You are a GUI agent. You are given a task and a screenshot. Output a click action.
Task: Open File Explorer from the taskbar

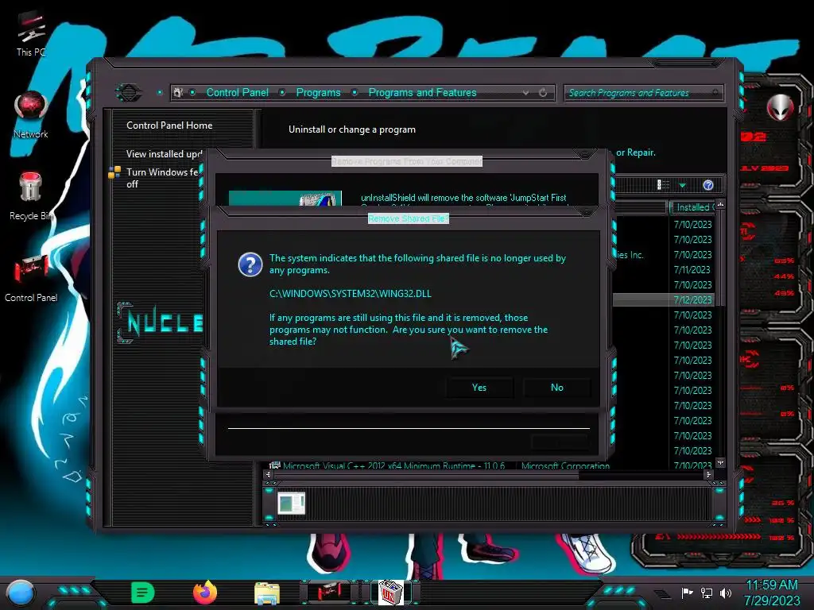[267, 593]
